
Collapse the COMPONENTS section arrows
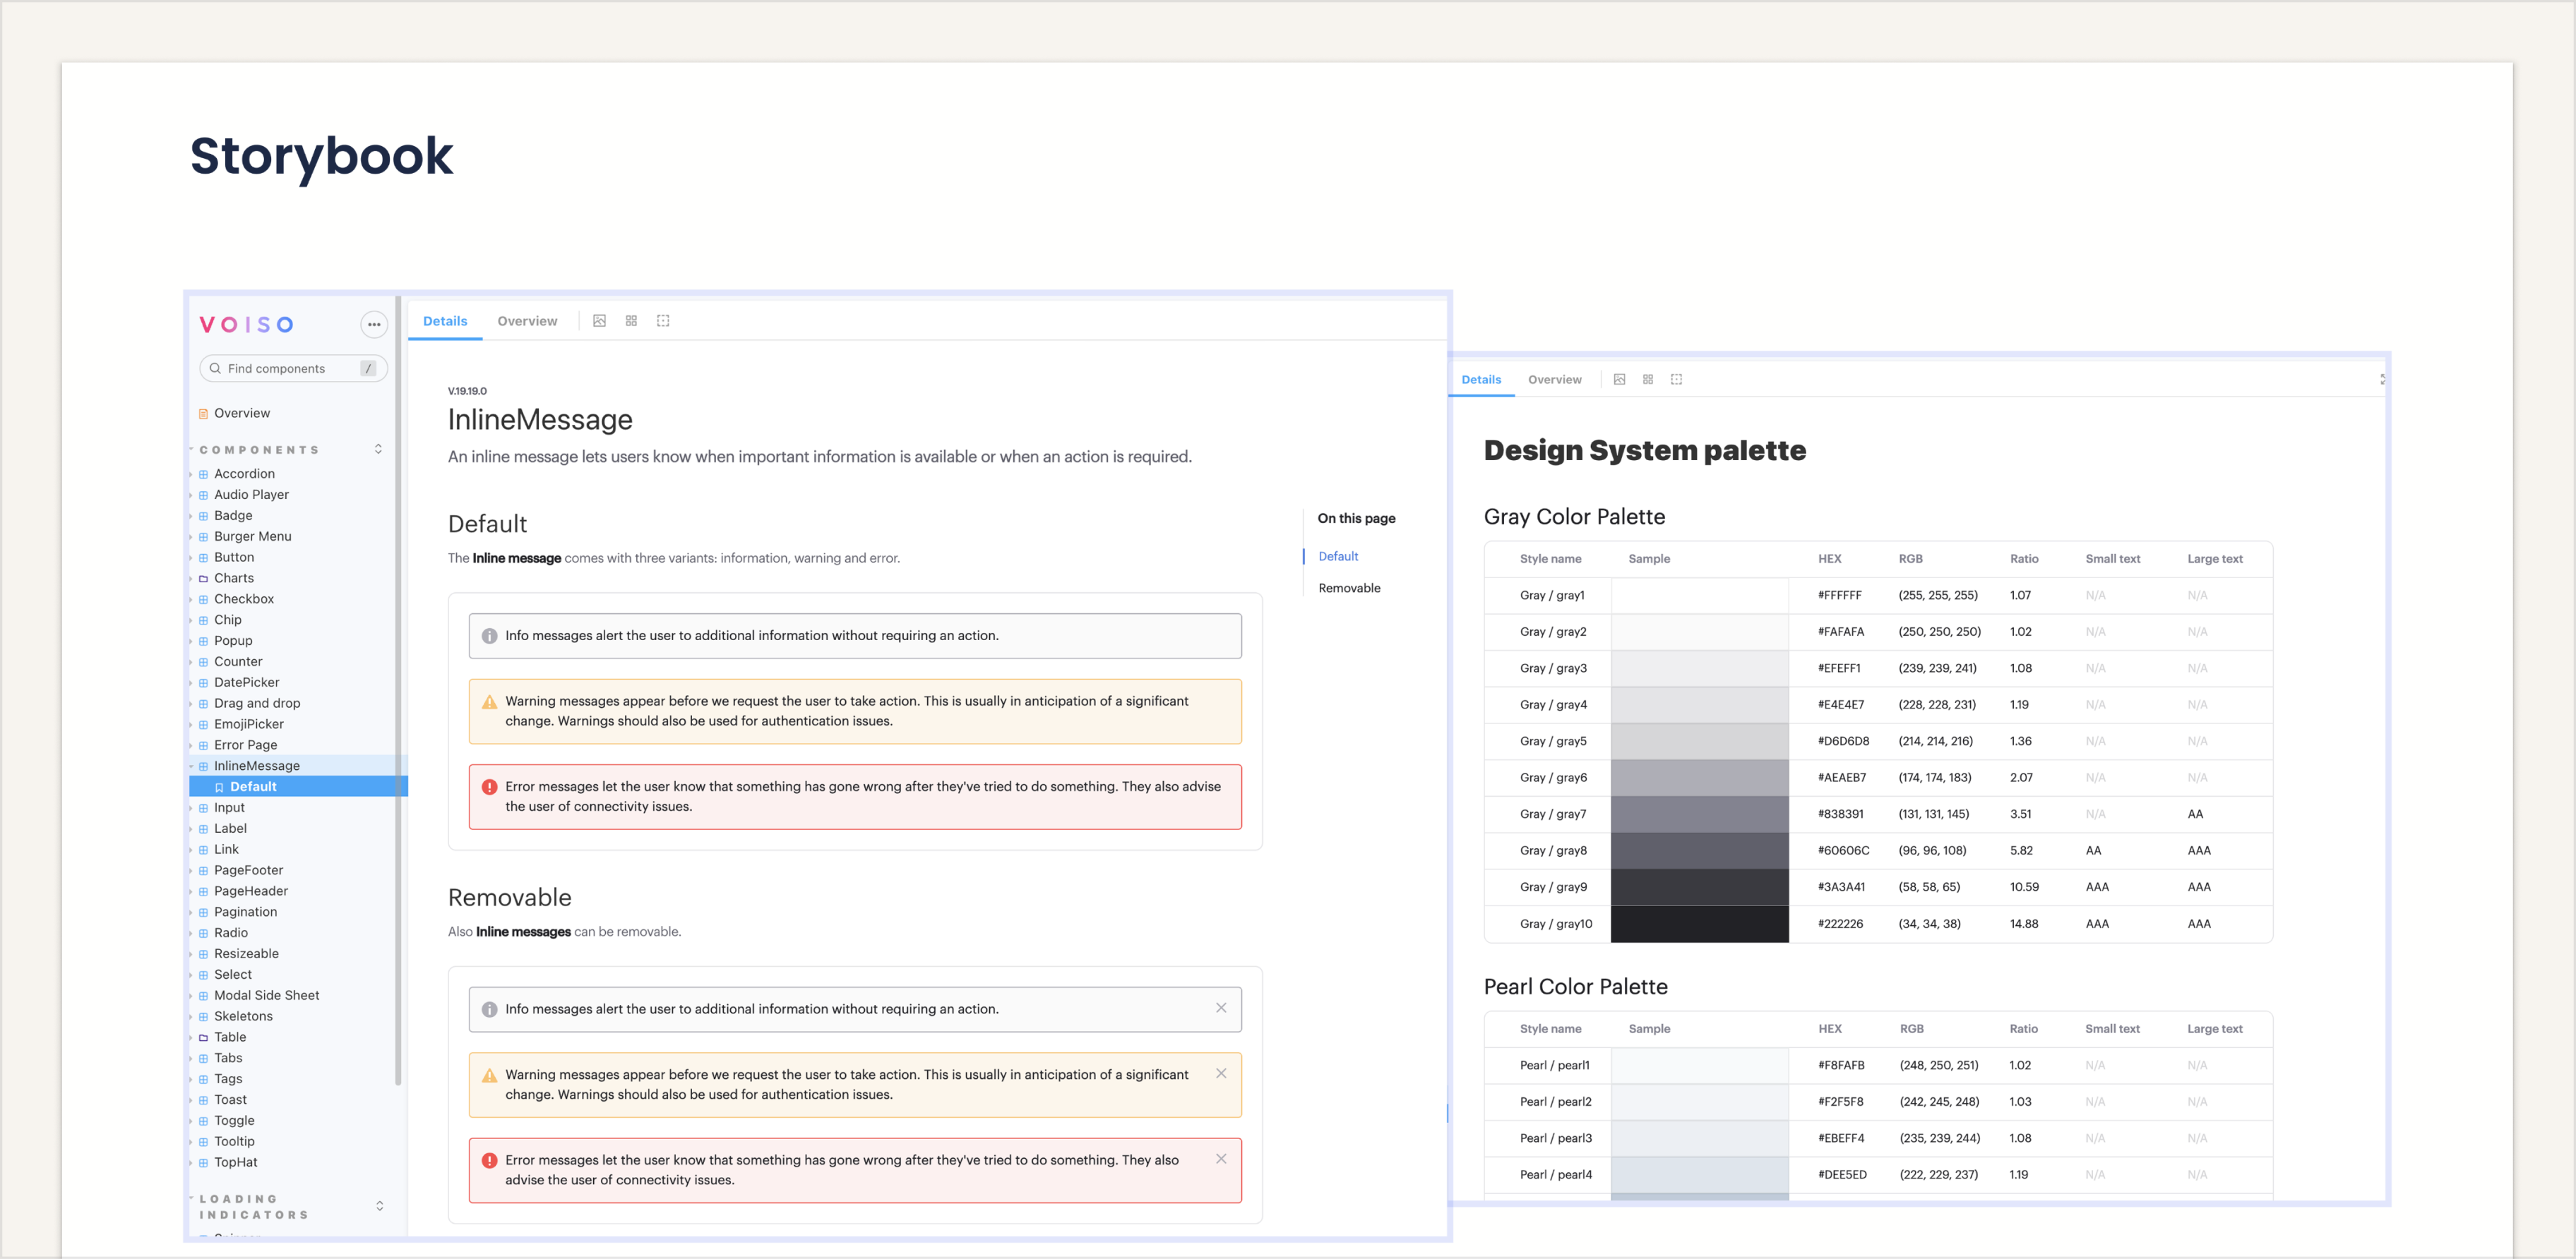point(378,450)
